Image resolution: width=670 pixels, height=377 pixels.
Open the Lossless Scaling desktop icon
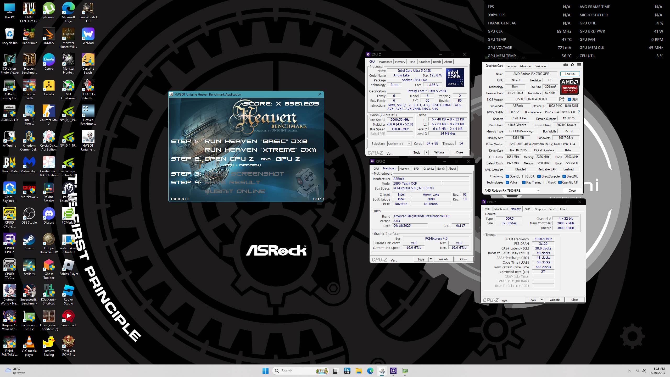click(x=49, y=346)
